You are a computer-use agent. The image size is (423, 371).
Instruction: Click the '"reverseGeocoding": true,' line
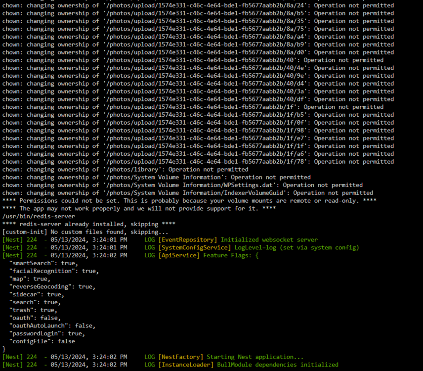[x=52, y=287]
